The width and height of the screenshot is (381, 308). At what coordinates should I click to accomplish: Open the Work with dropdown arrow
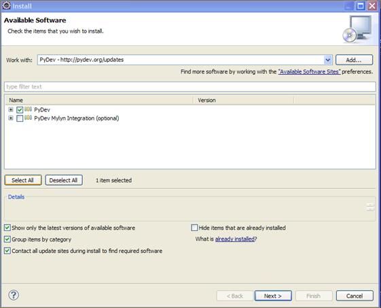pos(328,60)
